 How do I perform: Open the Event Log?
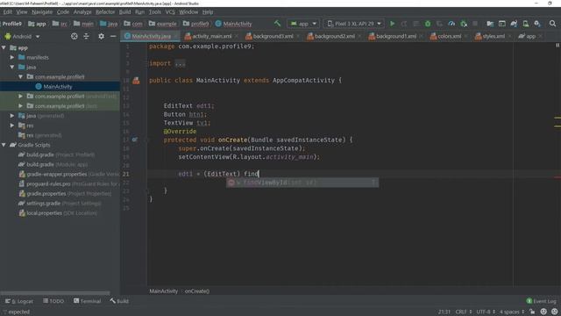pos(542,301)
